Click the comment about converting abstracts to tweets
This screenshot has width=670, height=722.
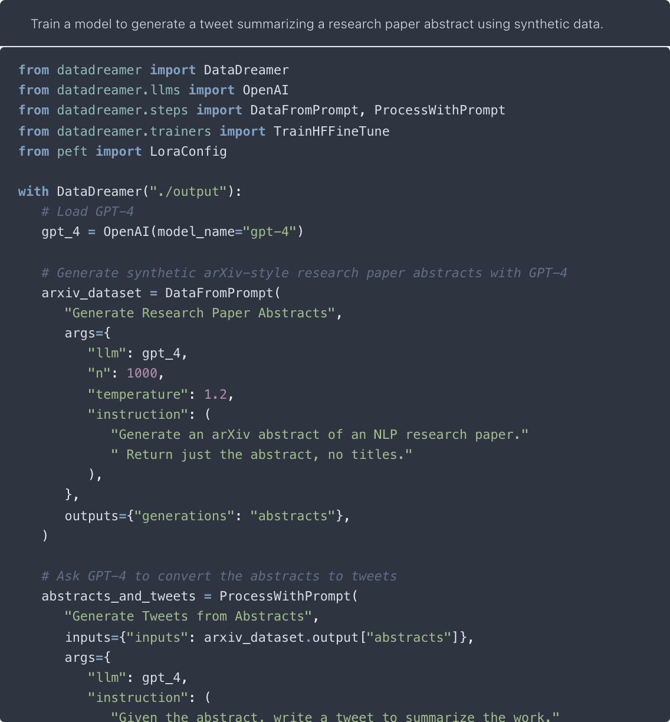[219, 576]
